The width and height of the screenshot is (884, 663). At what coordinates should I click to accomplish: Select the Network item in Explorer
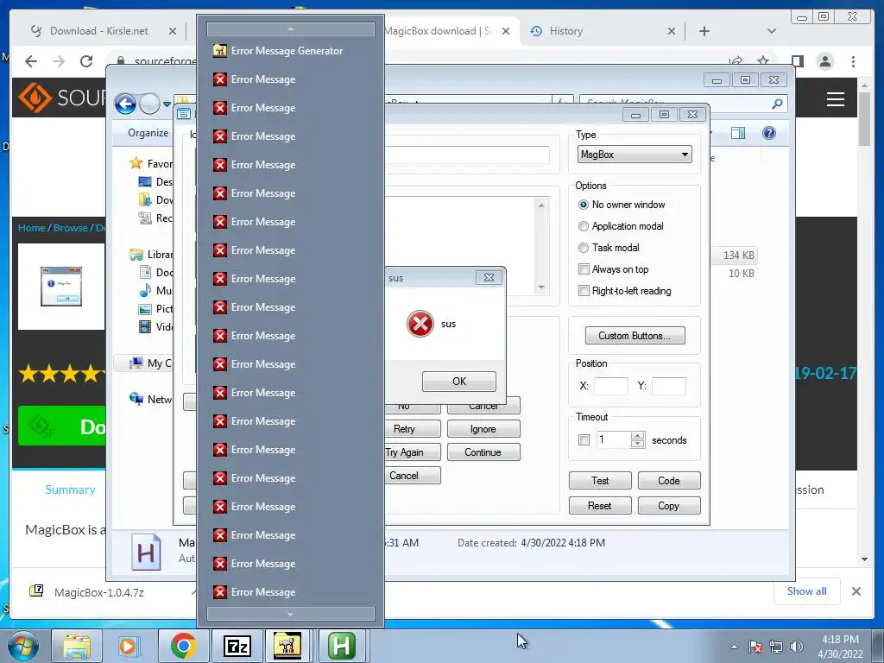coord(150,399)
